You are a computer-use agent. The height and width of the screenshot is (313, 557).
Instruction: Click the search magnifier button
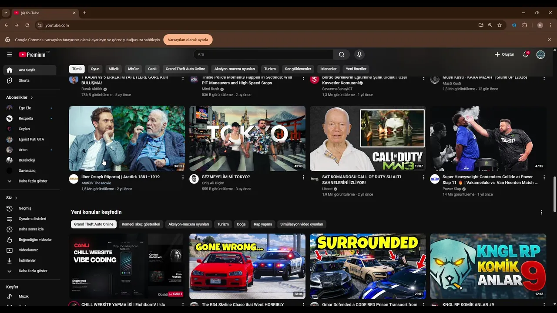click(x=342, y=54)
